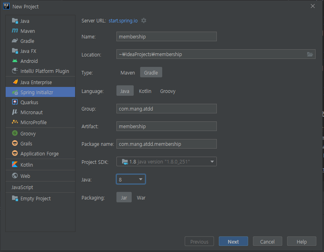Click the Java folder icon in sidebar
This screenshot has height=252, width=324.
coord(15,21)
